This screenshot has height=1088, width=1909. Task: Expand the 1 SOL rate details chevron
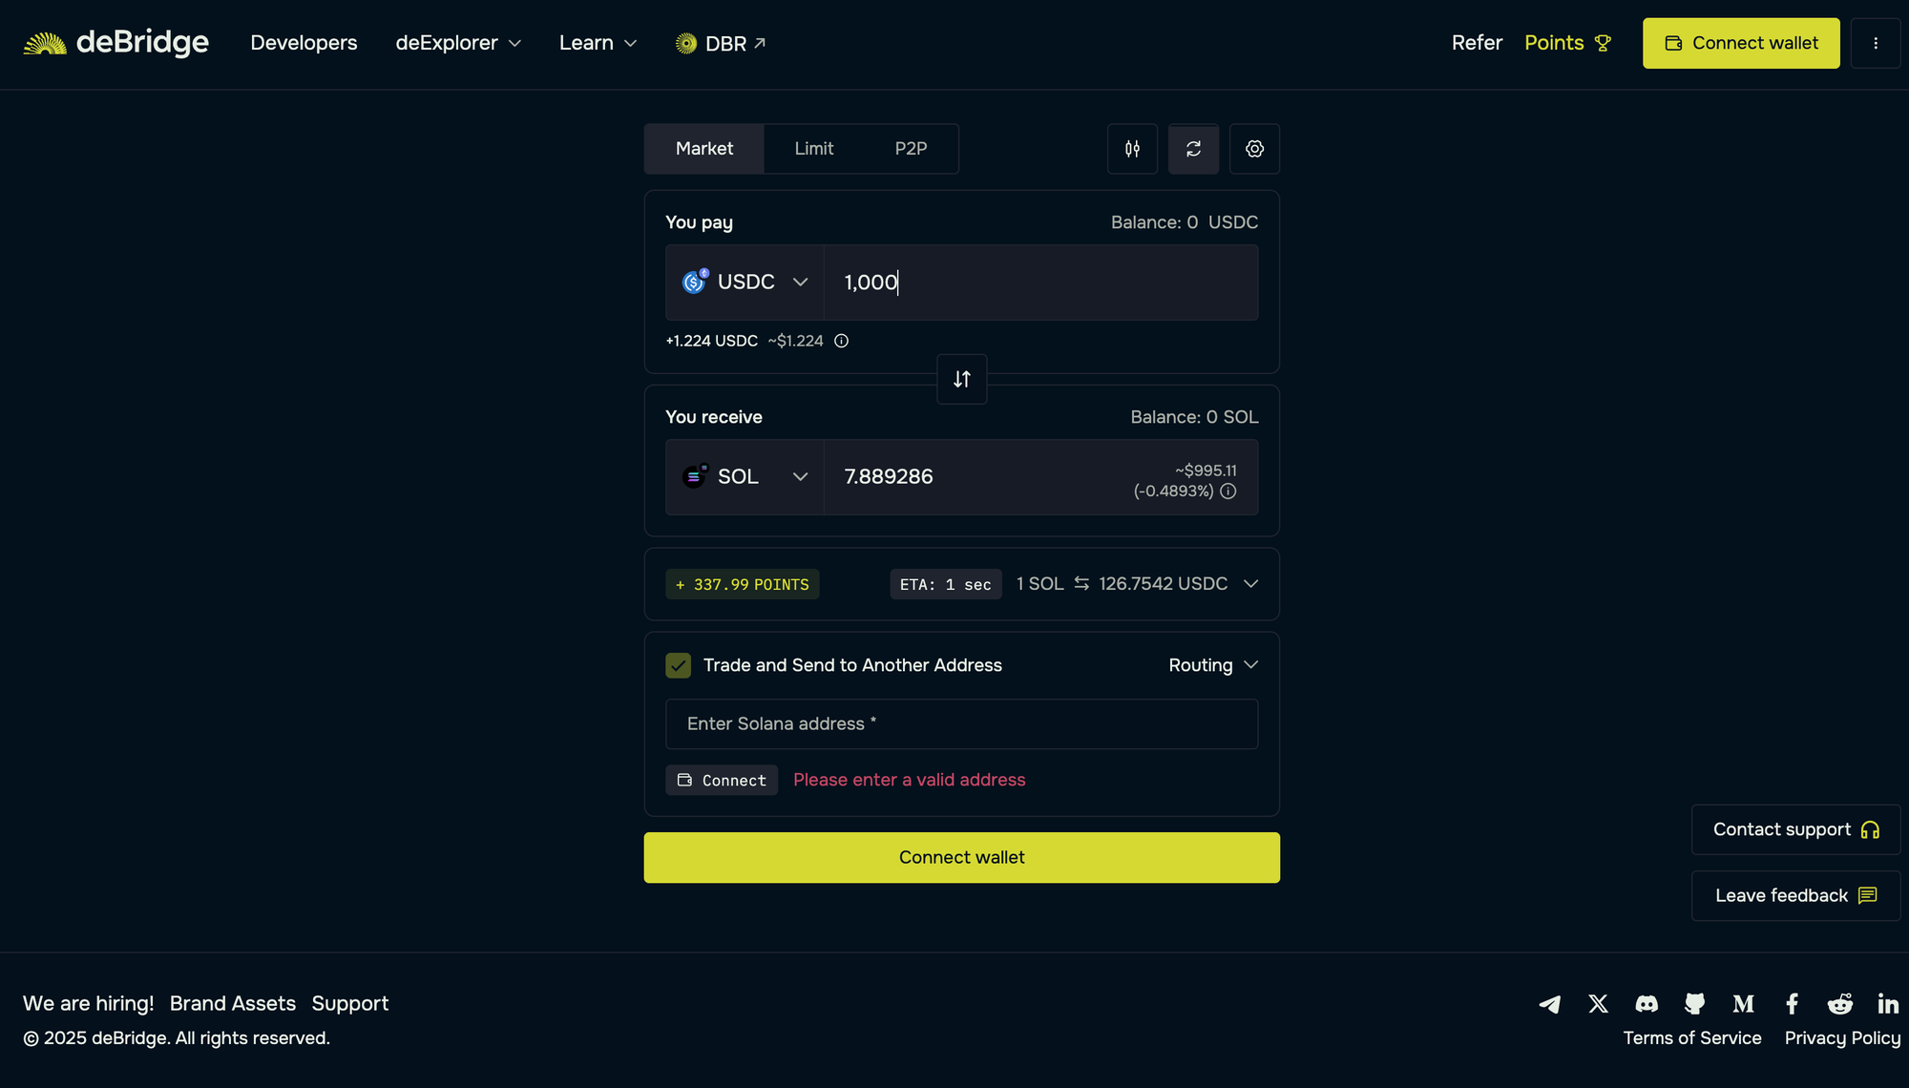pos(1250,584)
